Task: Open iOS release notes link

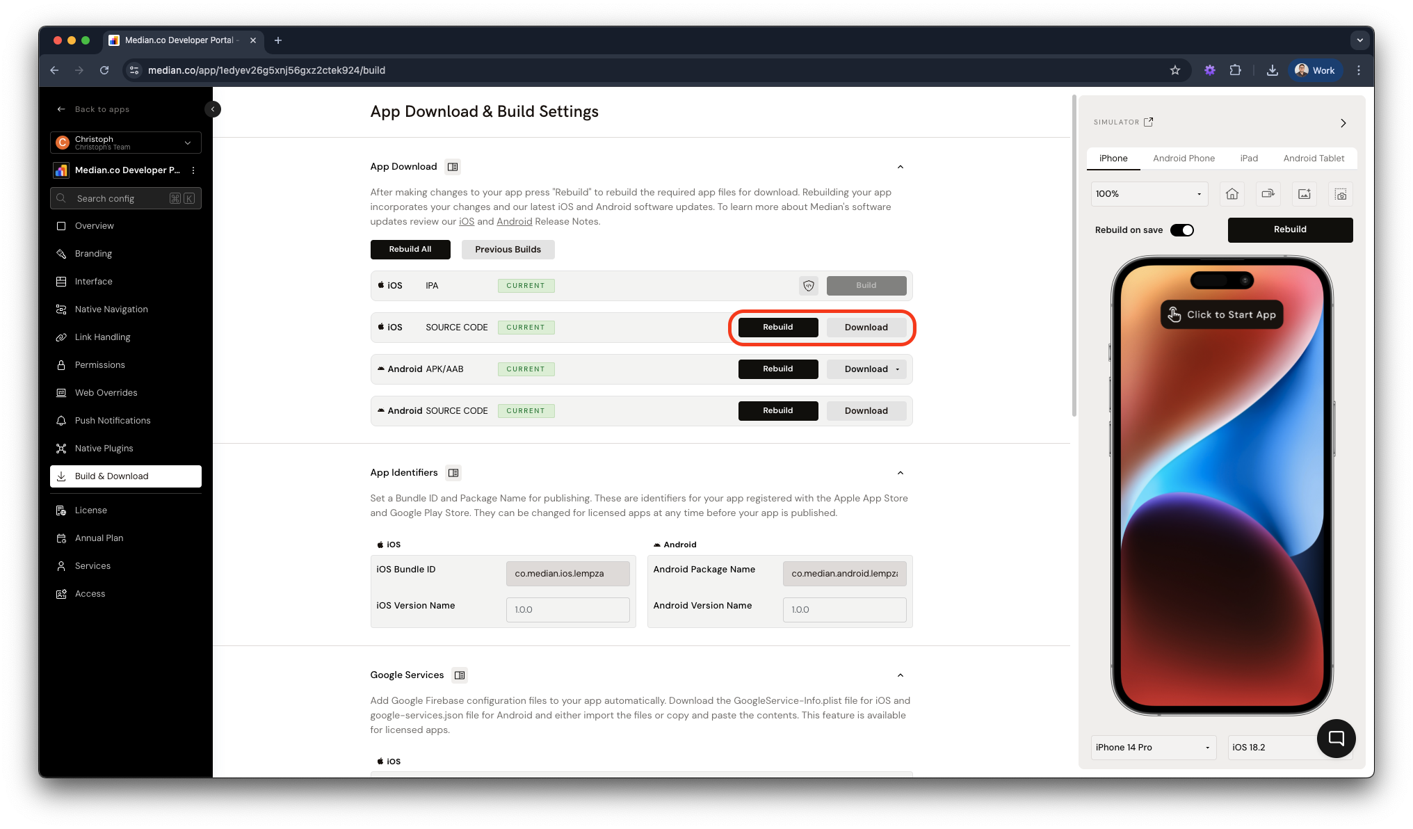Action: (467, 221)
